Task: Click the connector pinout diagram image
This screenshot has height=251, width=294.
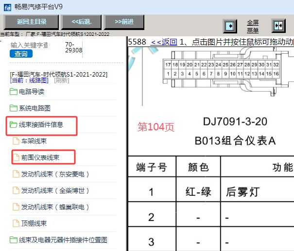Action: pyautogui.click(x=228, y=71)
